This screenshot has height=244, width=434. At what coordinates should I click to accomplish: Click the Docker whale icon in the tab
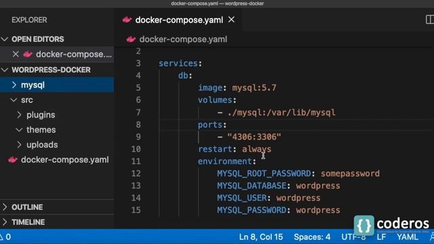point(127,20)
